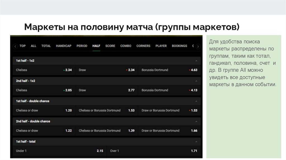Select the PLAYER tab
Image resolution: width=286 pixels, height=160 pixels.
click(x=161, y=46)
